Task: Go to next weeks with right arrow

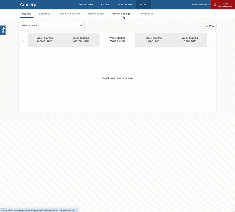Action: (x=211, y=40)
